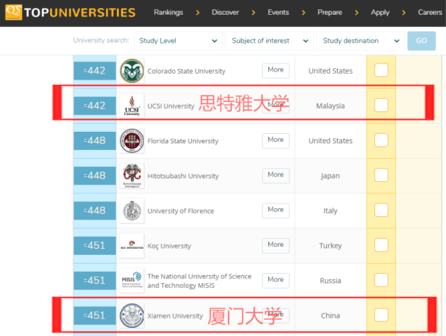Click More for MISIS university
The height and width of the screenshot is (336, 446).
(276, 281)
